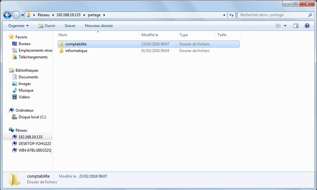Expand the chevron after partage breadcrumb
The width and height of the screenshot is (317, 190).
(x=104, y=15)
